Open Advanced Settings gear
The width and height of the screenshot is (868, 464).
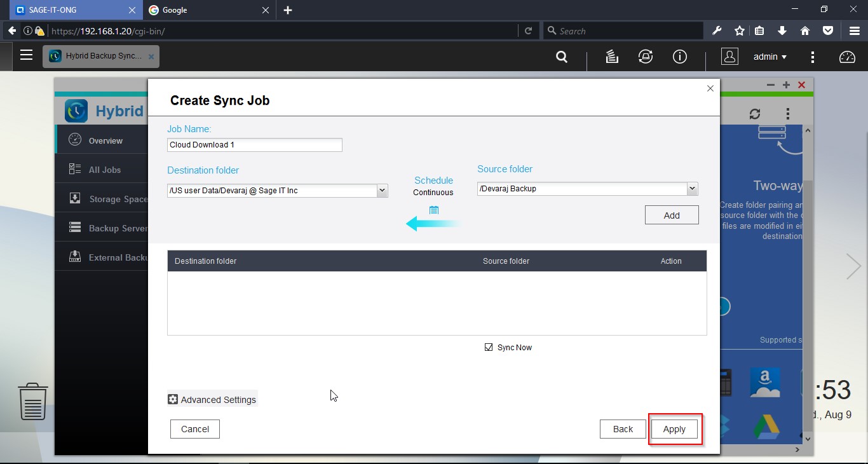tap(173, 399)
